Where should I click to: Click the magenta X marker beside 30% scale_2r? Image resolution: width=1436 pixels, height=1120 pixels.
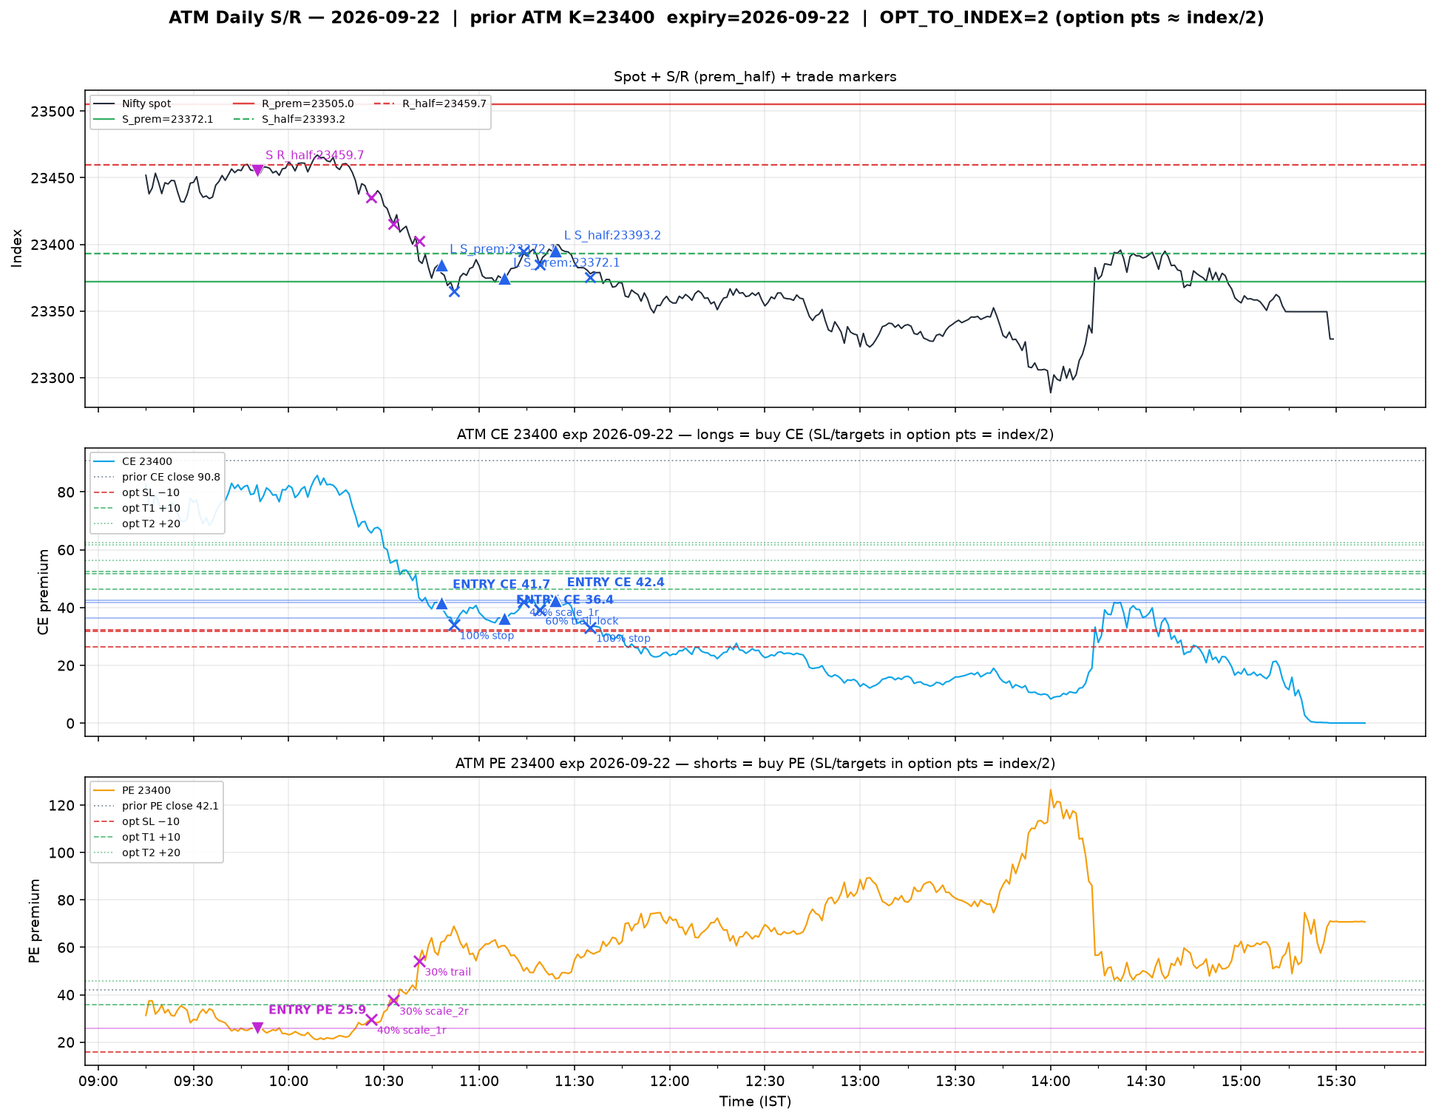tap(393, 1000)
